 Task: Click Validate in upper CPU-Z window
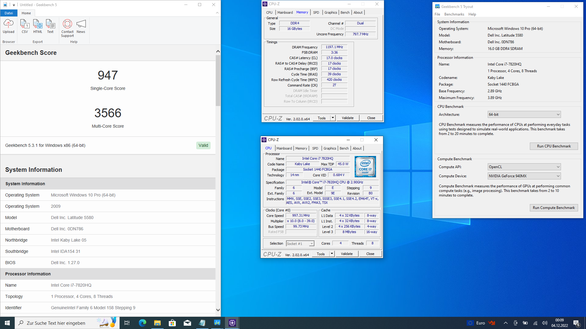[348, 118]
